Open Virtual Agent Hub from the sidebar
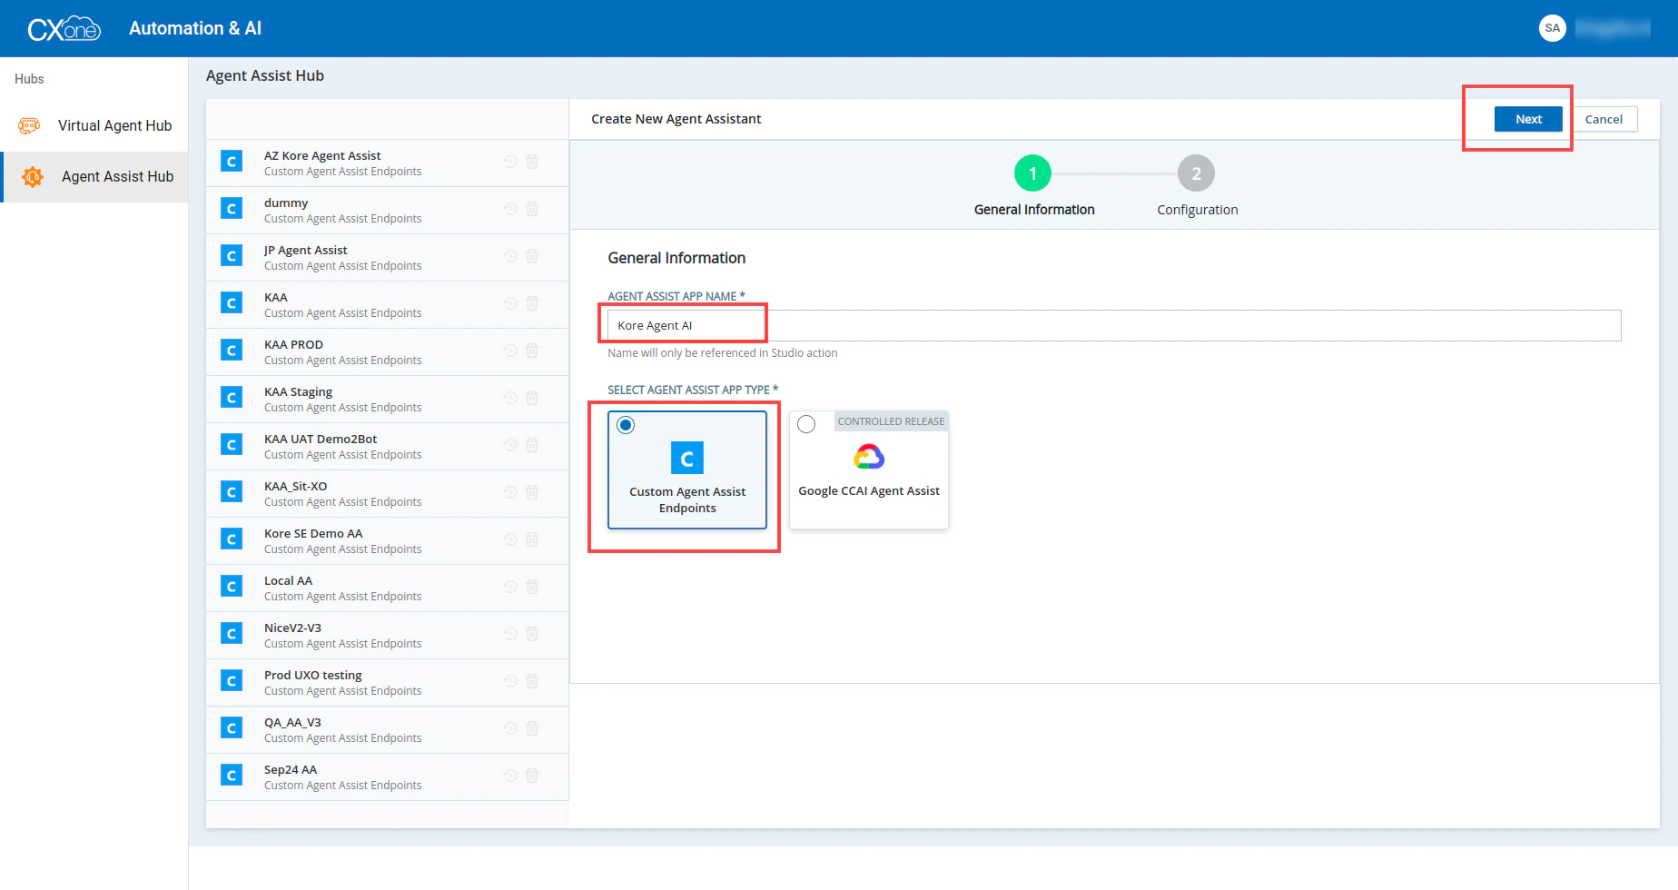Image resolution: width=1678 pixels, height=890 pixels. coord(114,125)
